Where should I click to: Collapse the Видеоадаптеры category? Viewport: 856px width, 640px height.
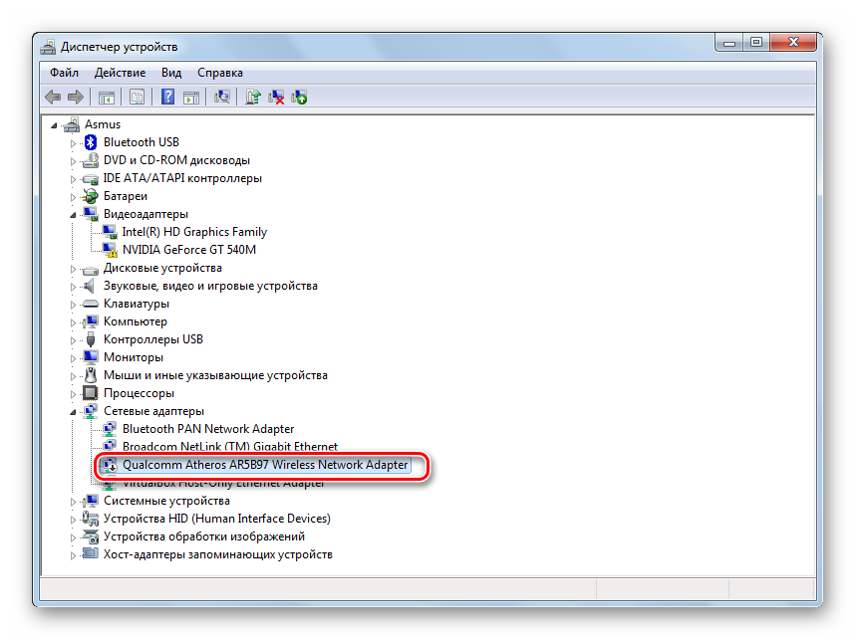pos(73,214)
